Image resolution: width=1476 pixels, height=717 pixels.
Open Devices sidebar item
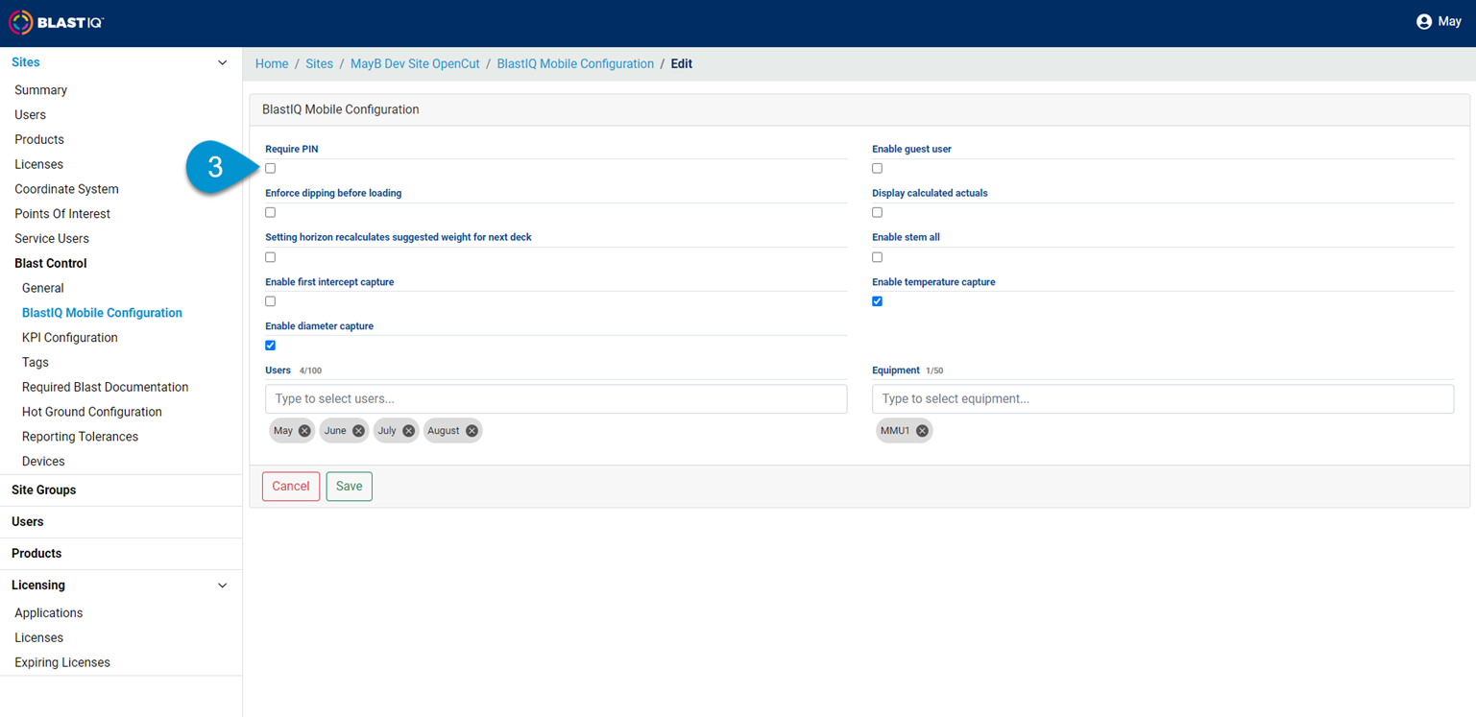point(43,462)
